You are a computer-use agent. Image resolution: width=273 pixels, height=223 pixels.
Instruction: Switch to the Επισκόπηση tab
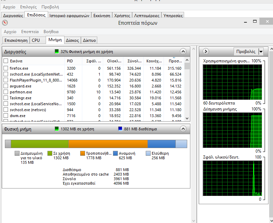16,40
